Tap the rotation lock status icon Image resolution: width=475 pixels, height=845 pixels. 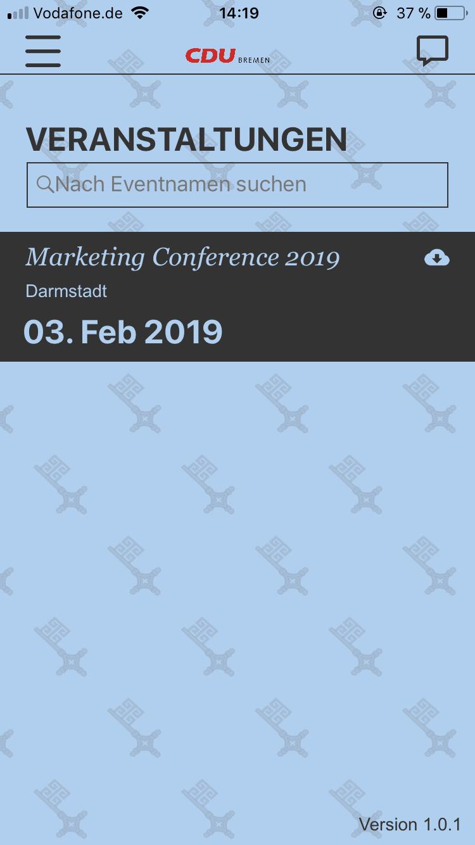point(379,13)
